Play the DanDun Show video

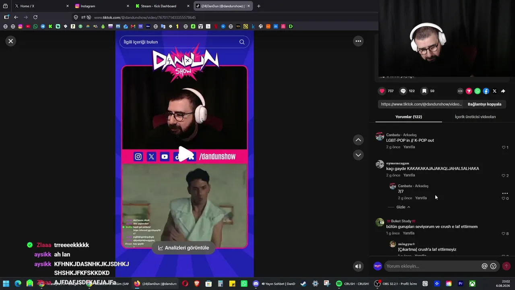(185, 154)
